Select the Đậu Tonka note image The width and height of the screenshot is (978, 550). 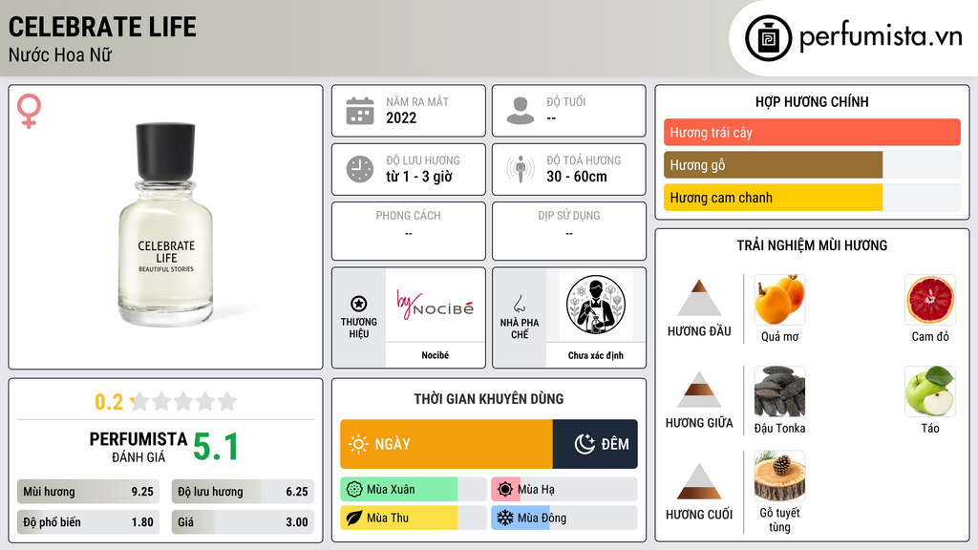pos(779,391)
